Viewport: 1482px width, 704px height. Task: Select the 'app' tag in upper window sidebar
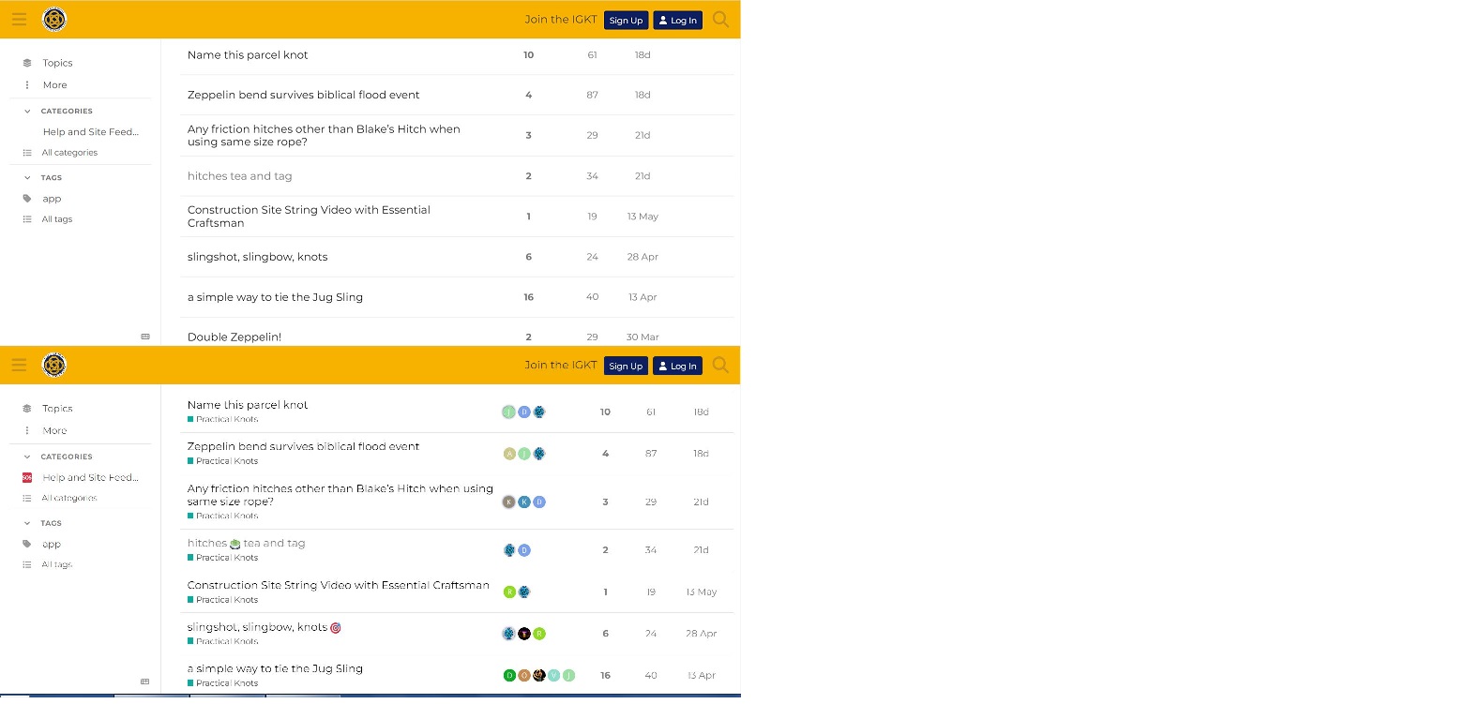[52, 199]
